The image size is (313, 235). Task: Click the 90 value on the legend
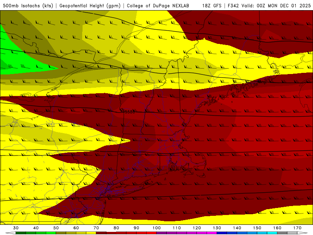[136, 228]
